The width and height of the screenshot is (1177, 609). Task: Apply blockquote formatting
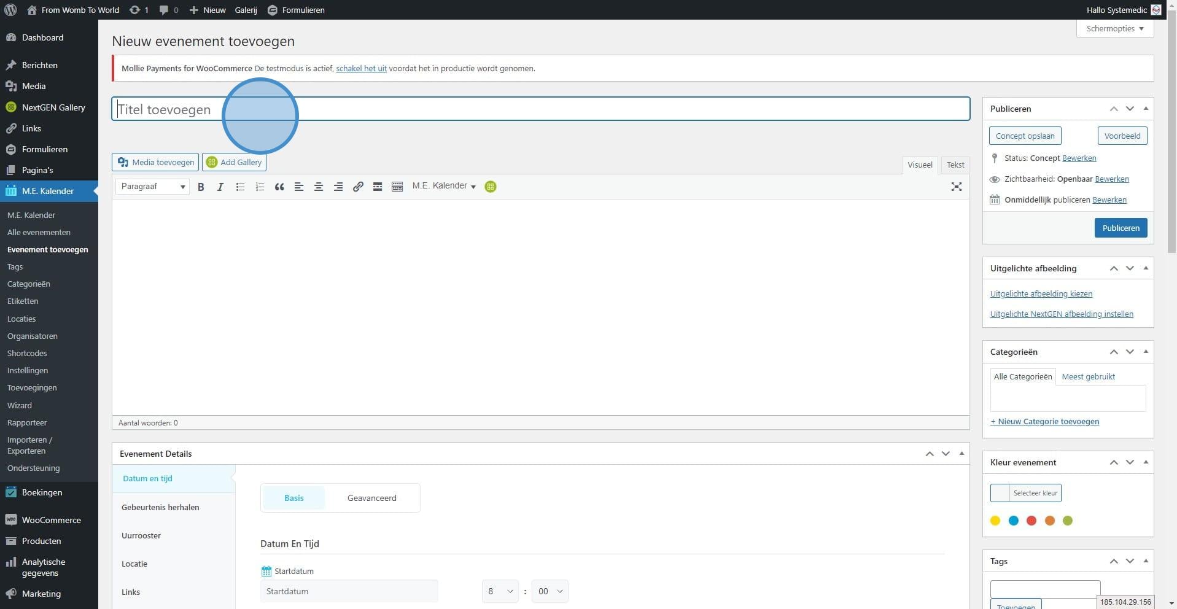coord(279,187)
